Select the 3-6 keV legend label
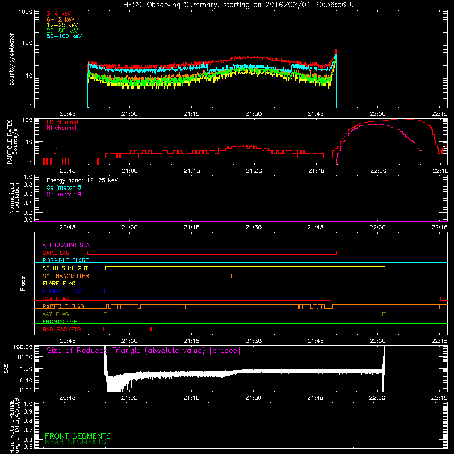This screenshot has height=454, width=454. click(59, 14)
